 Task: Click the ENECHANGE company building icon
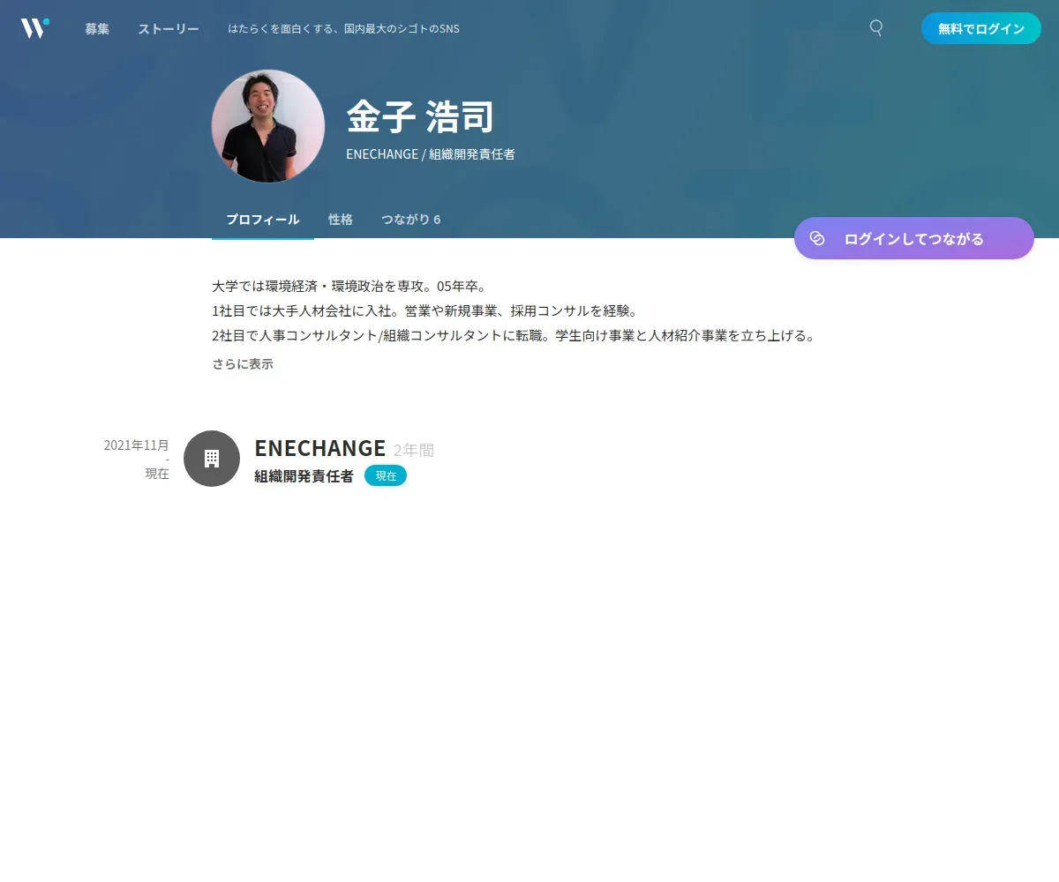pyautogui.click(x=212, y=459)
